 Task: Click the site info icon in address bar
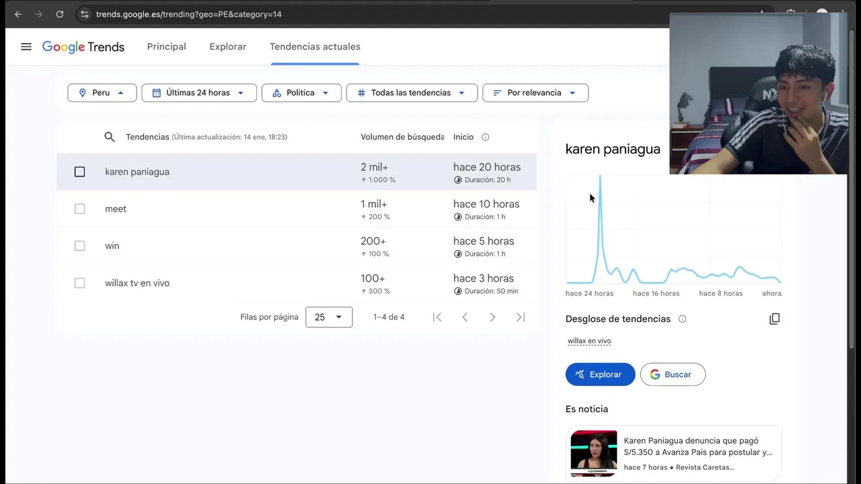[x=84, y=14]
